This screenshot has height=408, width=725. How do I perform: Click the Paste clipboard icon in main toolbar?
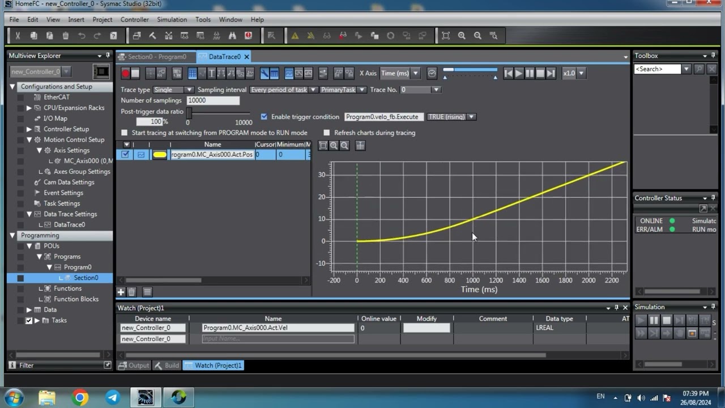tap(49, 36)
